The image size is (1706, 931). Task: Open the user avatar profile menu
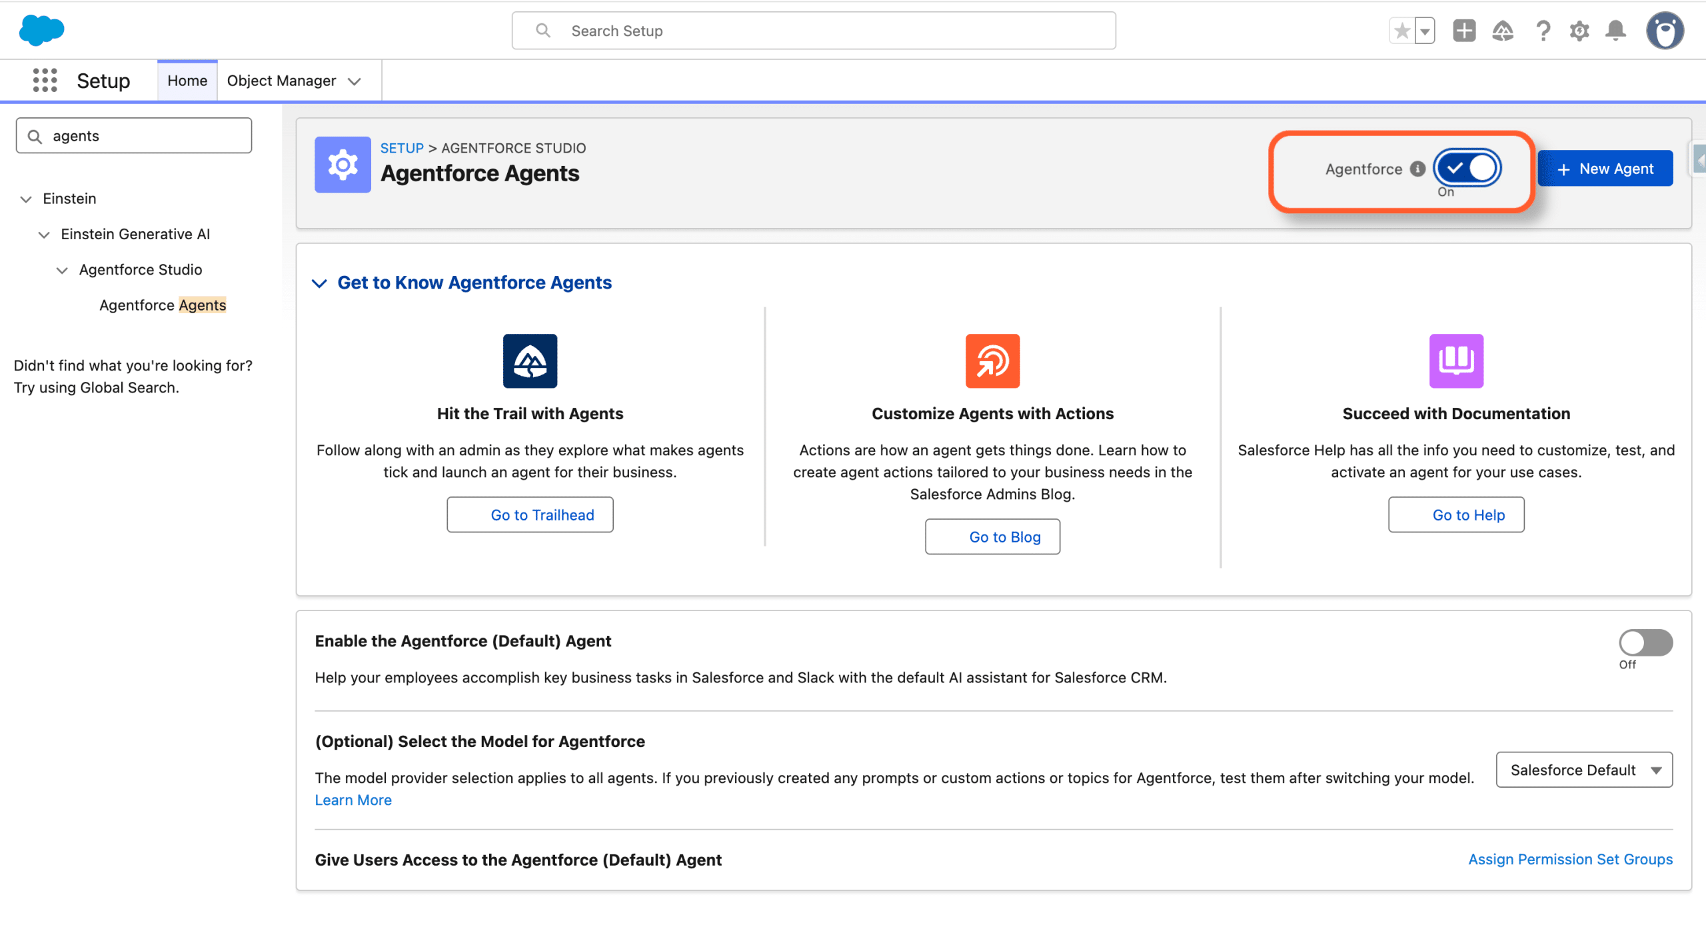[x=1665, y=31]
